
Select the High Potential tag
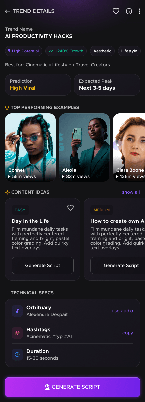click(23, 51)
